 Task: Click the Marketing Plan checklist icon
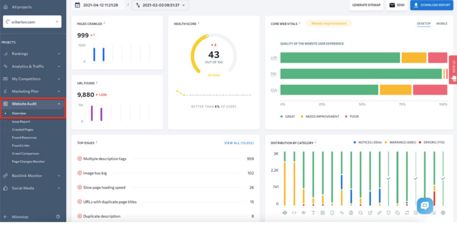point(6,91)
